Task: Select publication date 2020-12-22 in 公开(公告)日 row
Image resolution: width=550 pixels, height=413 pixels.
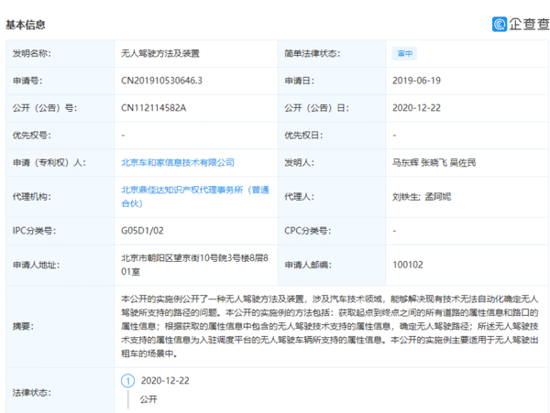Action: pyautogui.click(x=416, y=108)
